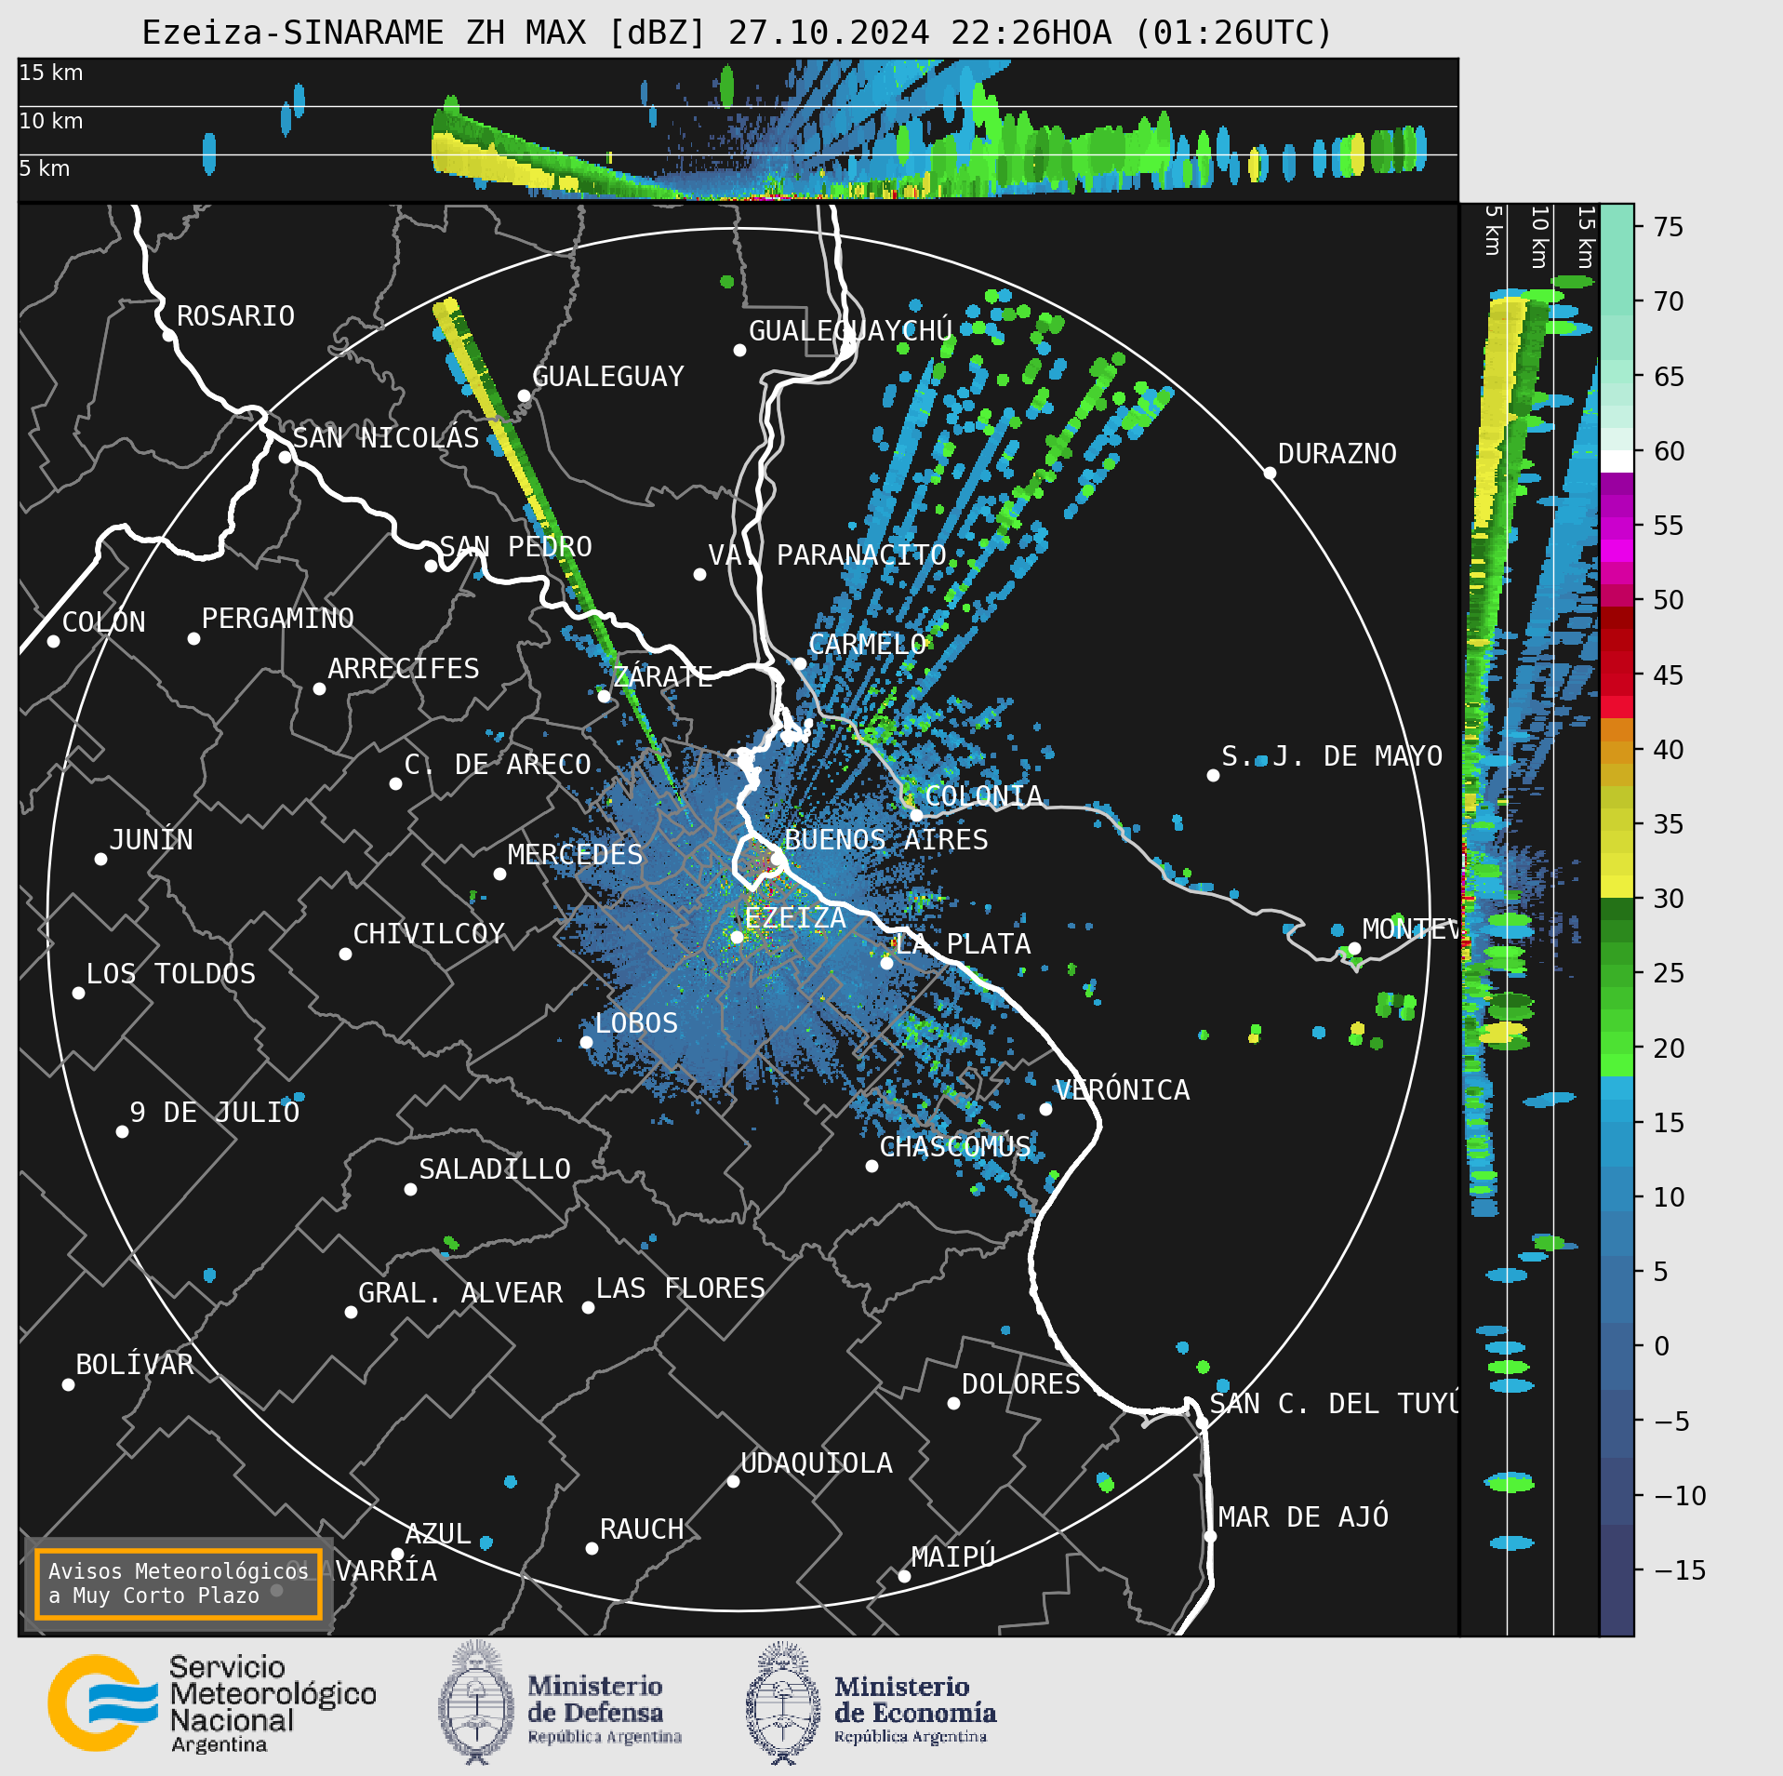The height and width of the screenshot is (1776, 1783).
Task: Click the EZEIZA radar site label
Action: [x=795, y=918]
